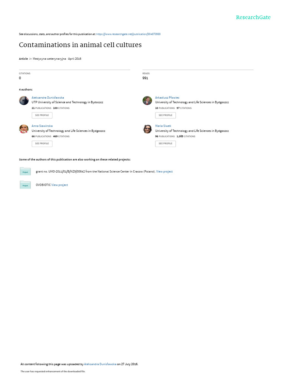285x380 pixels.
Task: Click the project folder icon beside grant entry
Action: [x=25, y=171]
